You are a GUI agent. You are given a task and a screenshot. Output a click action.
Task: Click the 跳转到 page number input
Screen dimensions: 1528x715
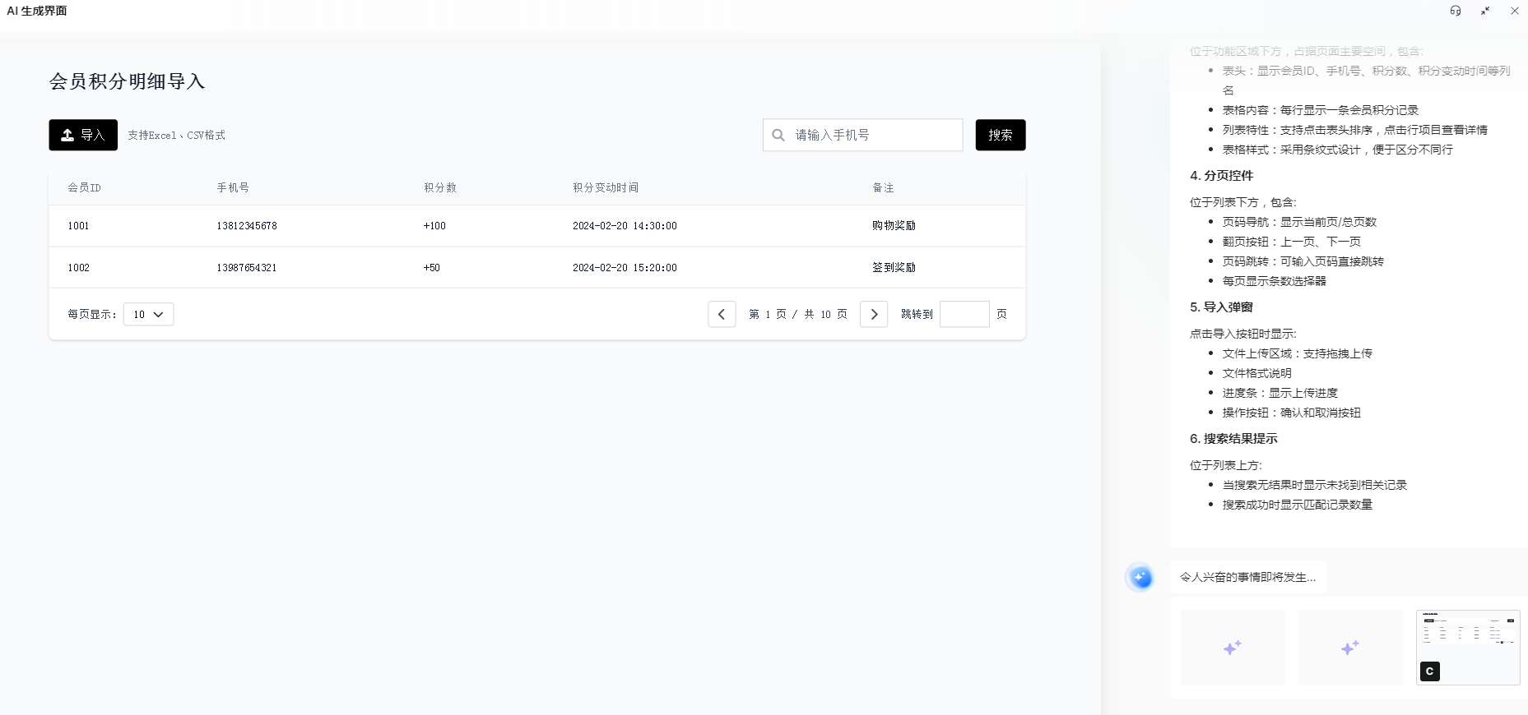click(964, 314)
